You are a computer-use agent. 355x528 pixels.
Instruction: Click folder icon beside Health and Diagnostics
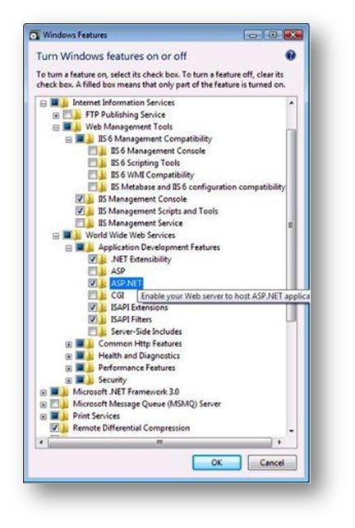(x=90, y=355)
